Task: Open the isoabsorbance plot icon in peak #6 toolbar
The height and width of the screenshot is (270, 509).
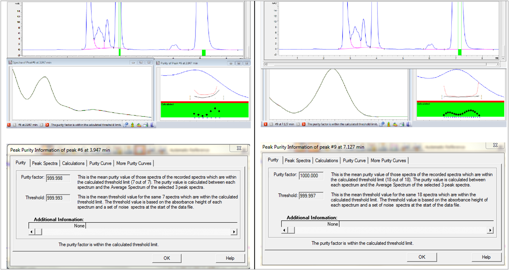Action: point(132,125)
